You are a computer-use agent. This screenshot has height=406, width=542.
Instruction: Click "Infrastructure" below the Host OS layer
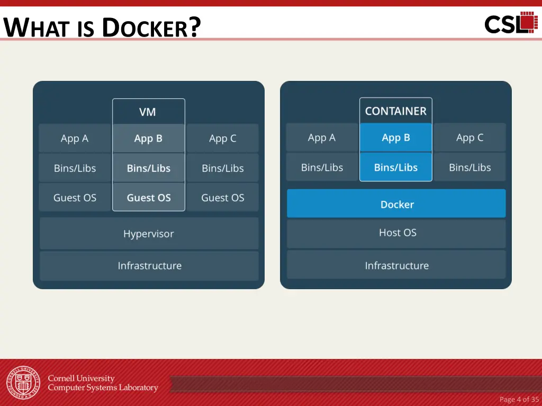point(396,265)
